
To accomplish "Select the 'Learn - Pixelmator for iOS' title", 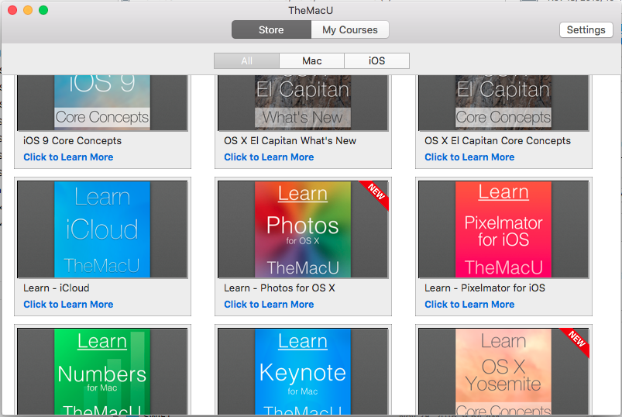I will click(485, 288).
